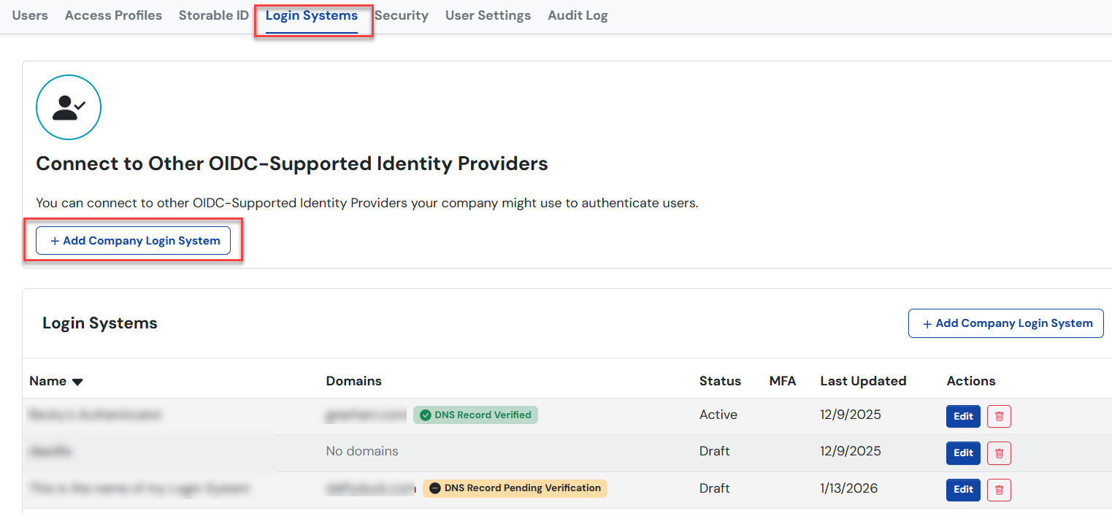Edit the Active login system
The image size is (1112, 516).
(963, 416)
